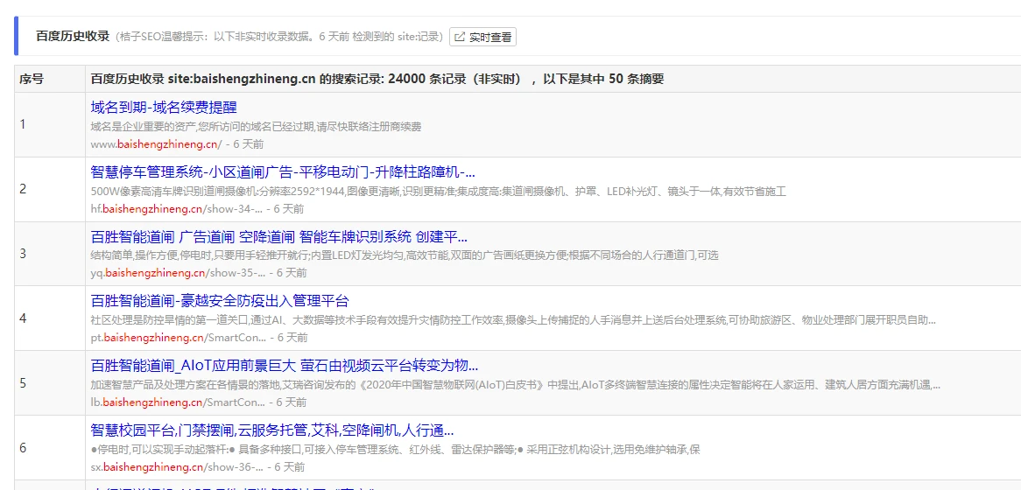1021x490 pixels.
Task: Click the 序号 column header
Action: [32, 79]
